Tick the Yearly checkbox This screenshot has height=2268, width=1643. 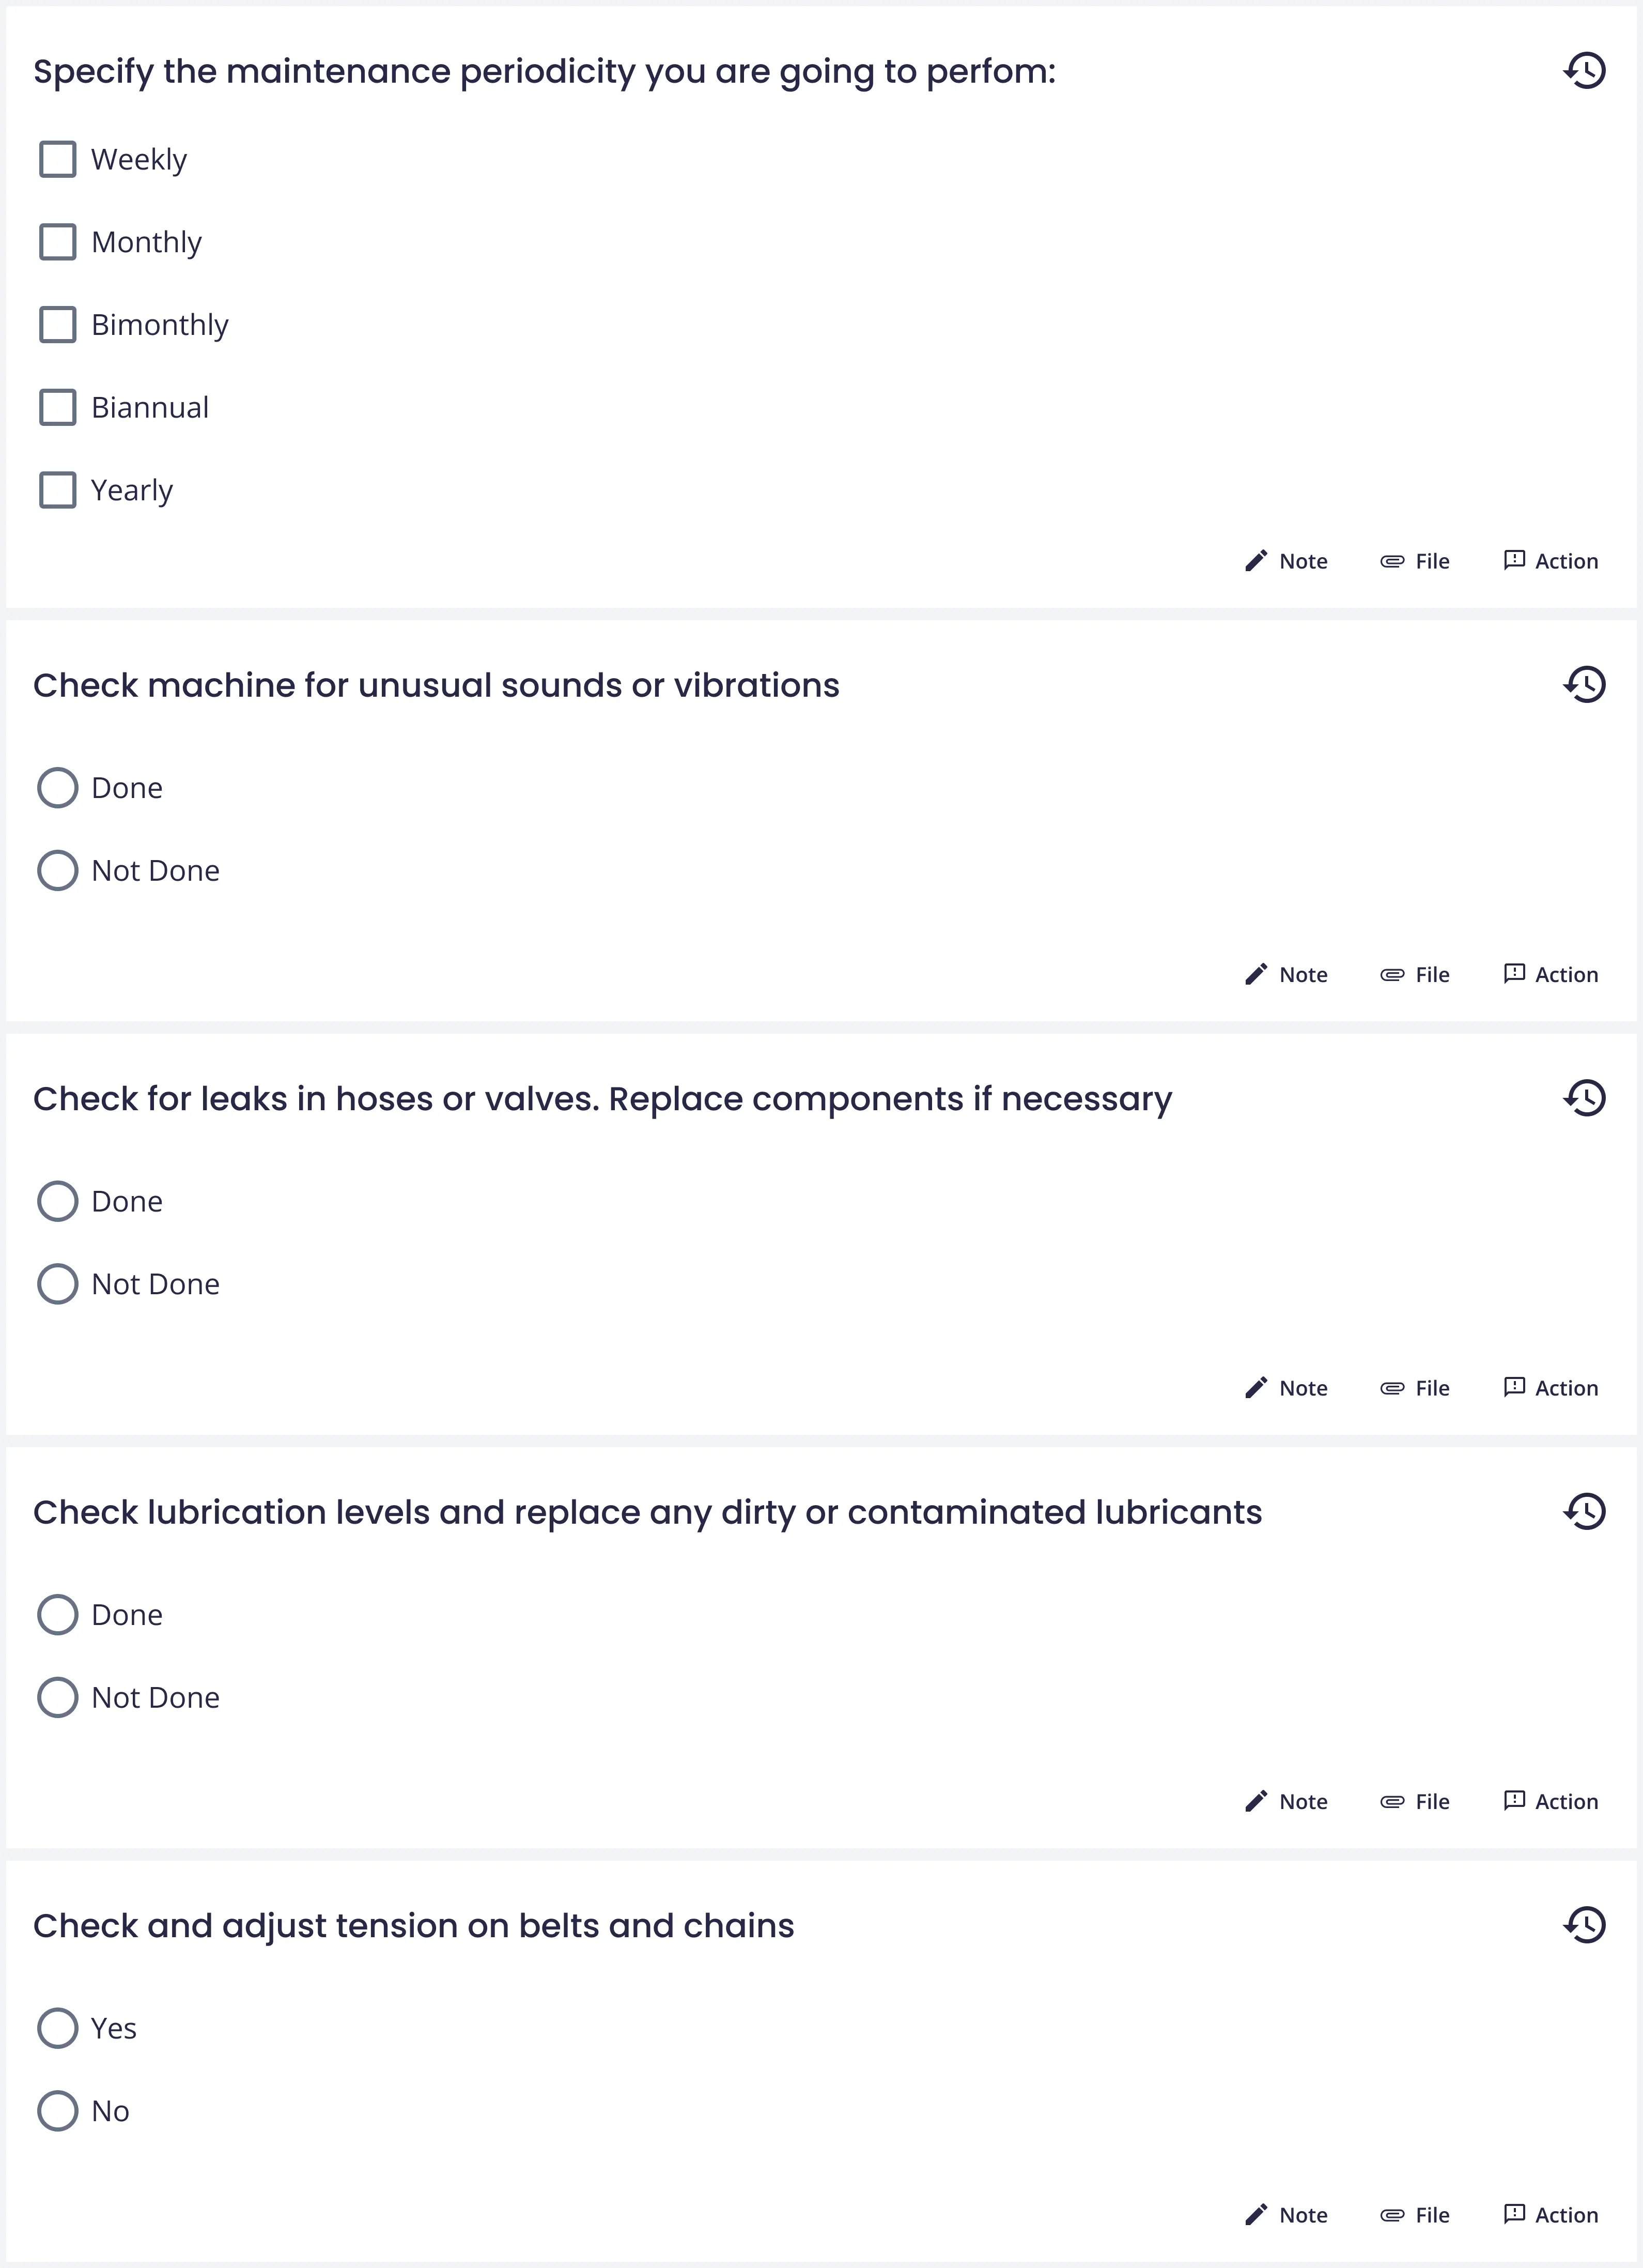tap(58, 490)
